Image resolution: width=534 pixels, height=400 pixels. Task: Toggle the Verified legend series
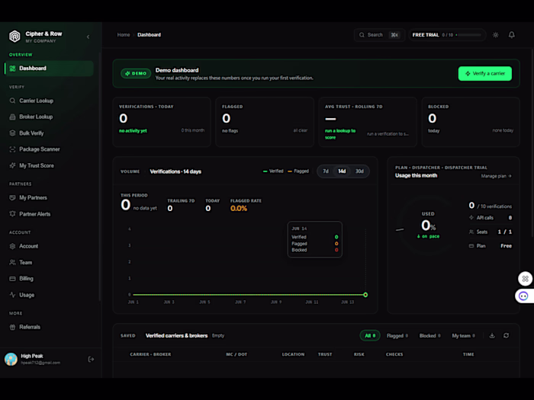[x=273, y=171]
